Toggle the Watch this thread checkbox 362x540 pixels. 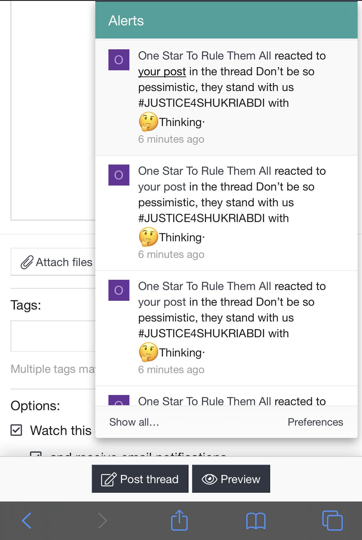coord(16,430)
